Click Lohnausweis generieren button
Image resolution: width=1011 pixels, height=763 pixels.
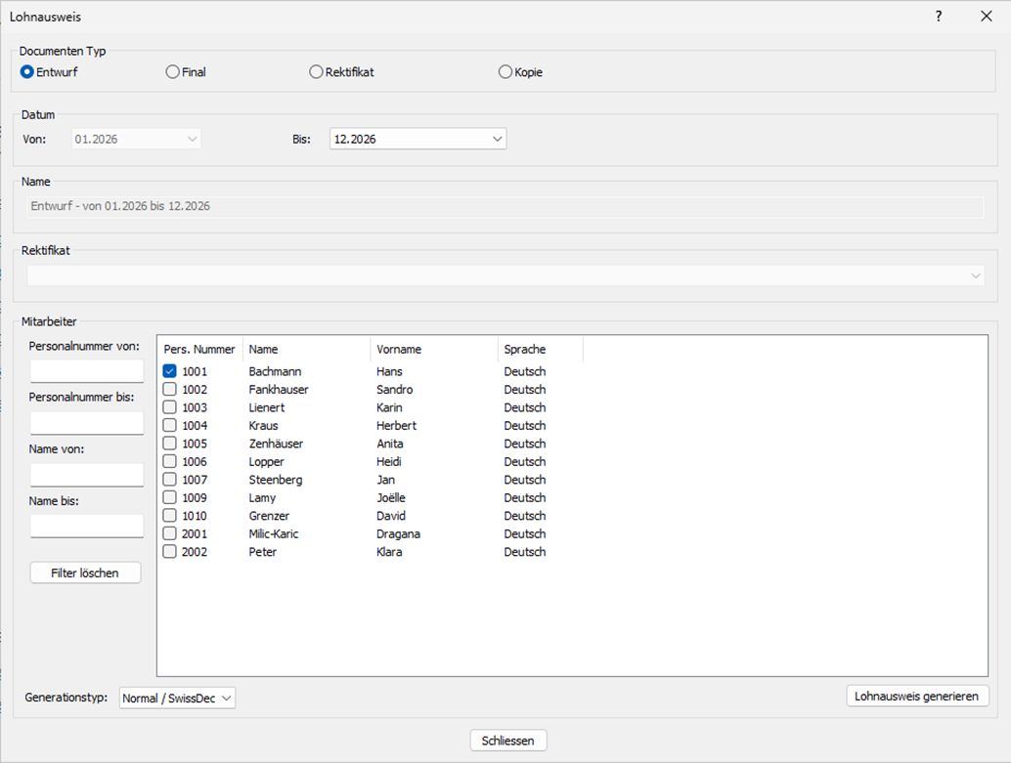(x=917, y=697)
